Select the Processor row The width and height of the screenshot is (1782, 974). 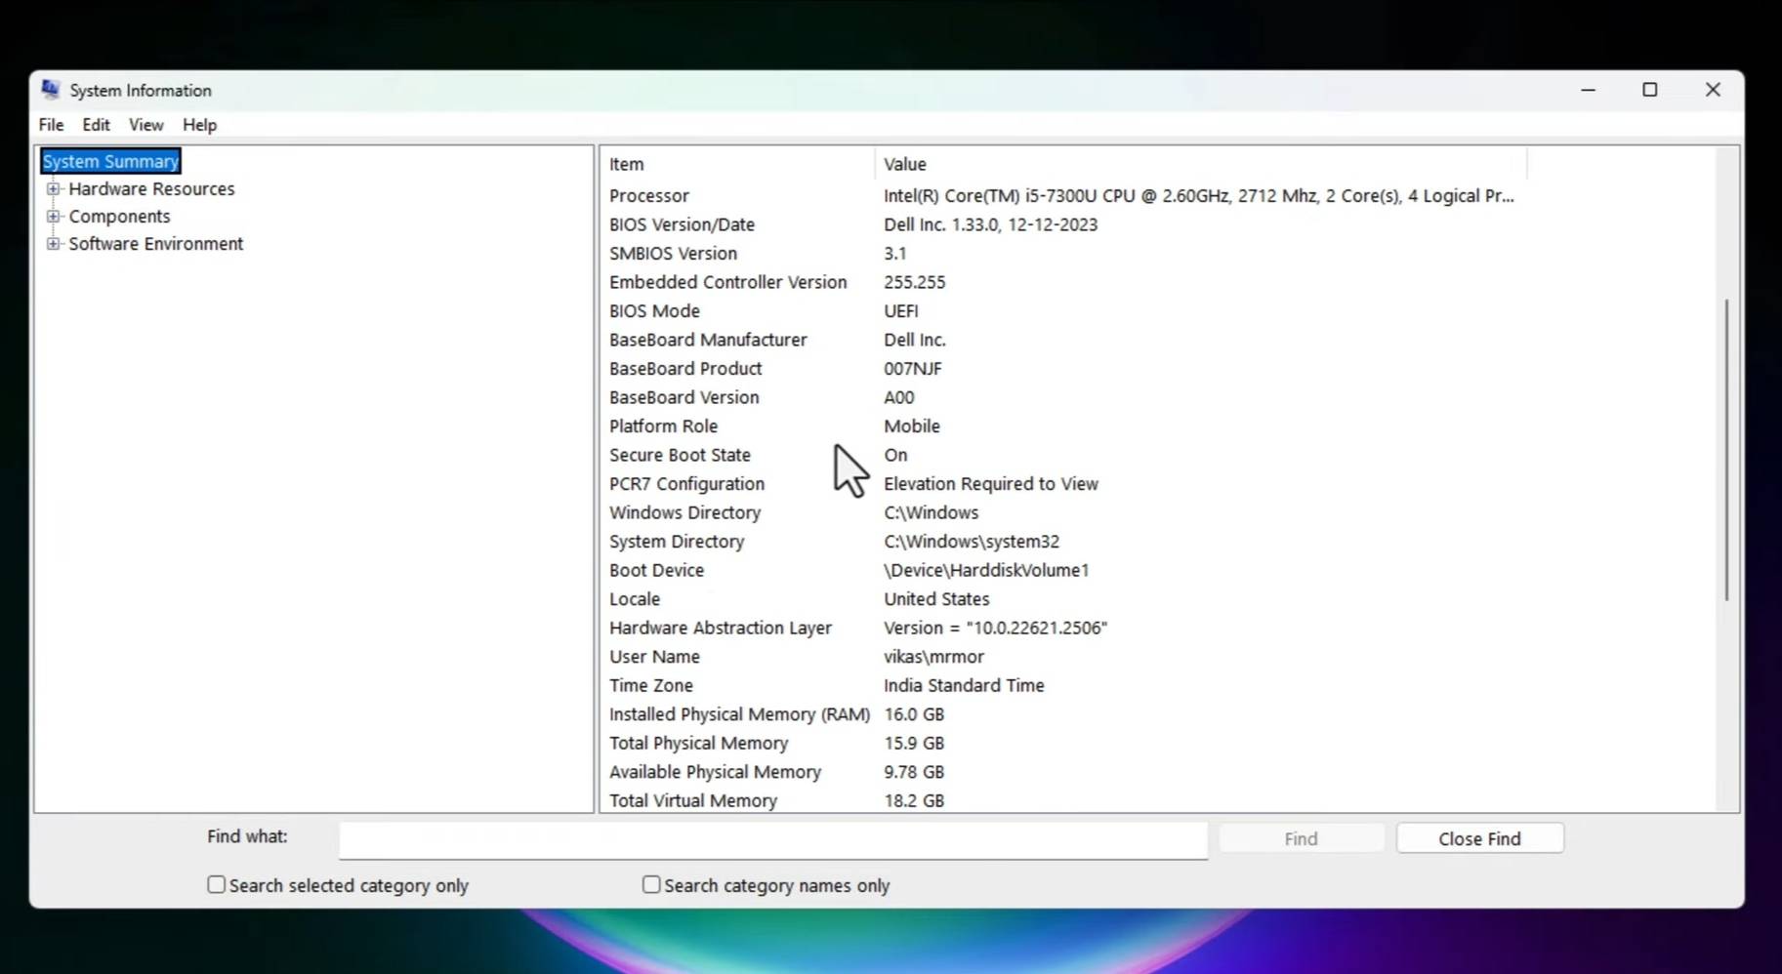pyautogui.click(x=1062, y=196)
